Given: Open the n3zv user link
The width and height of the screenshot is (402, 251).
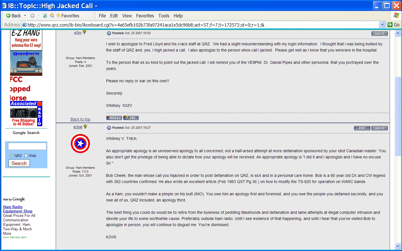Looking at the screenshot, I should (x=78, y=33).
